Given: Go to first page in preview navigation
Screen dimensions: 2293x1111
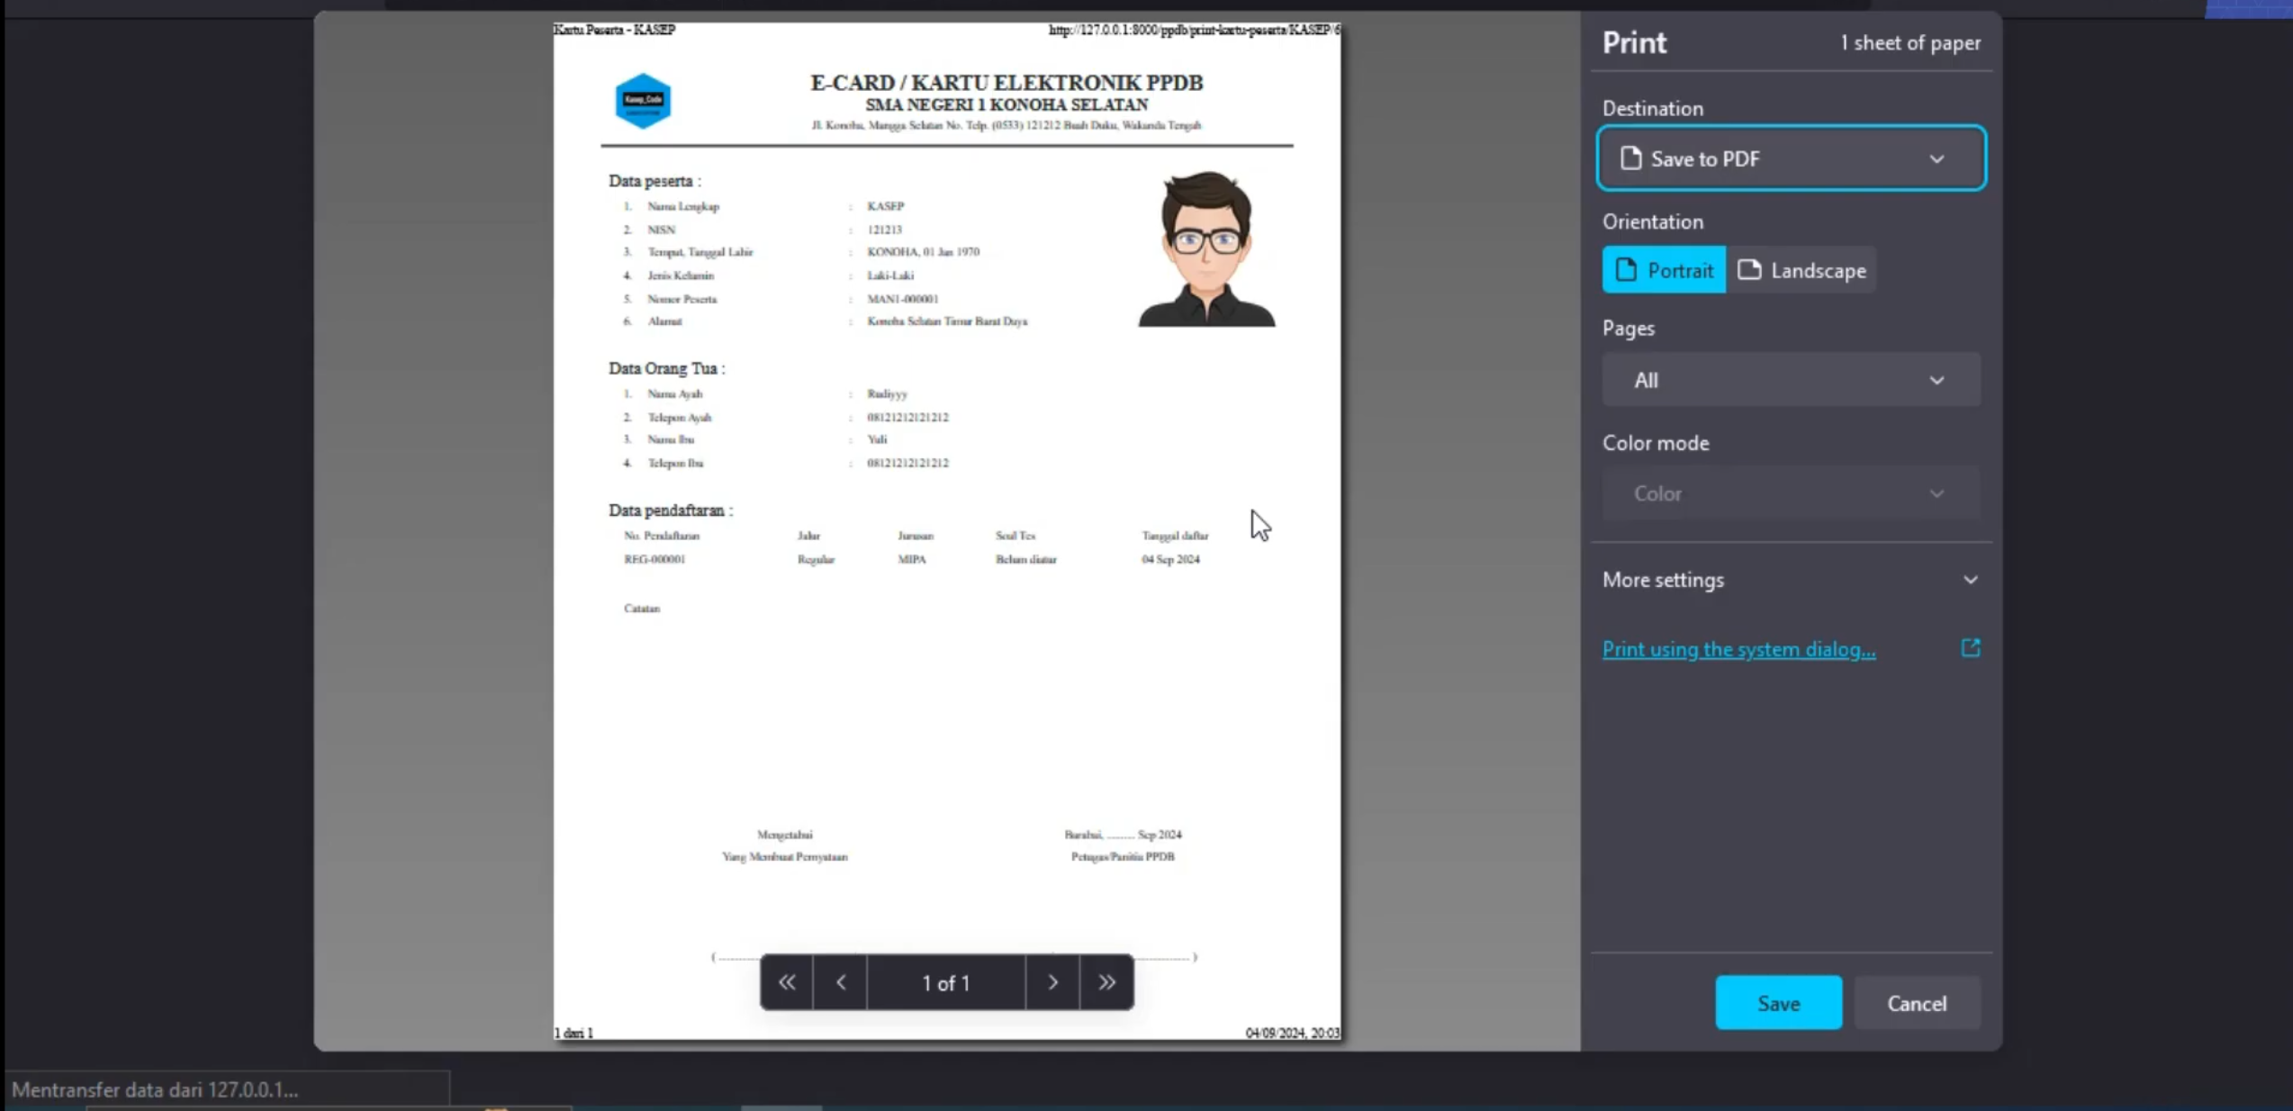Looking at the screenshot, I should [x=787, y=982].
